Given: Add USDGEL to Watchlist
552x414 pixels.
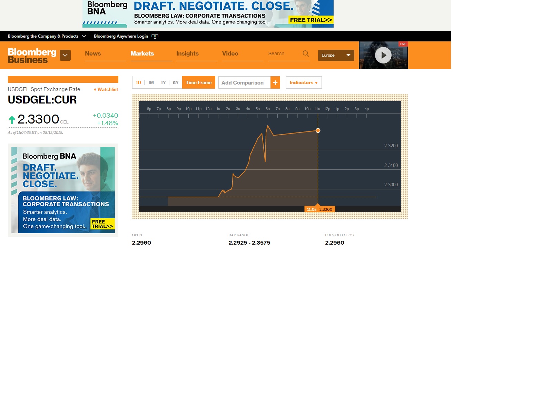Looking at the screenshot, I should pos(106,89).
